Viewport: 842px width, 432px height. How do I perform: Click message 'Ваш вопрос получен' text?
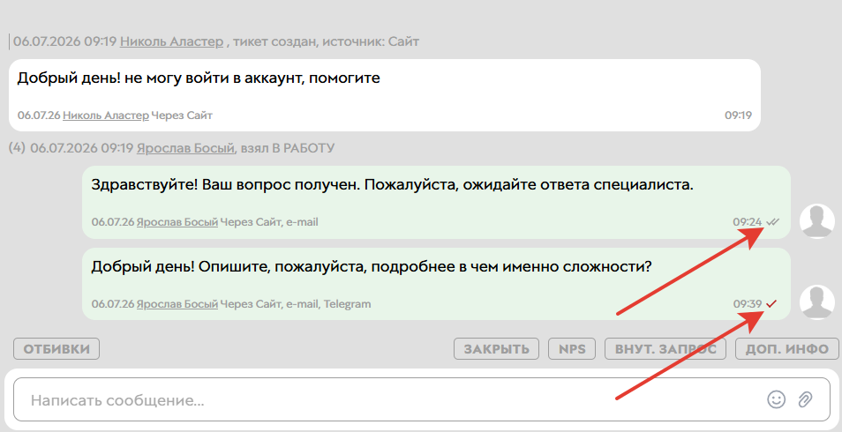click(282, 184)
